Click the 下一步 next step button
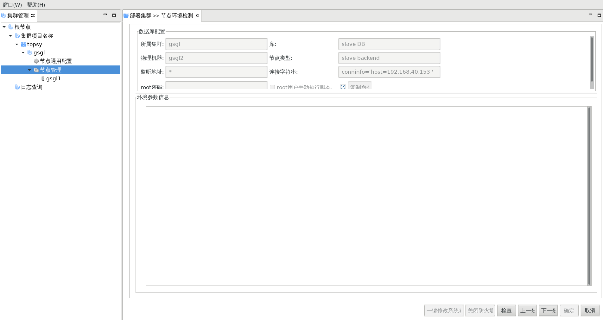Viewport: 603px width, 320px height. [548, 311]
